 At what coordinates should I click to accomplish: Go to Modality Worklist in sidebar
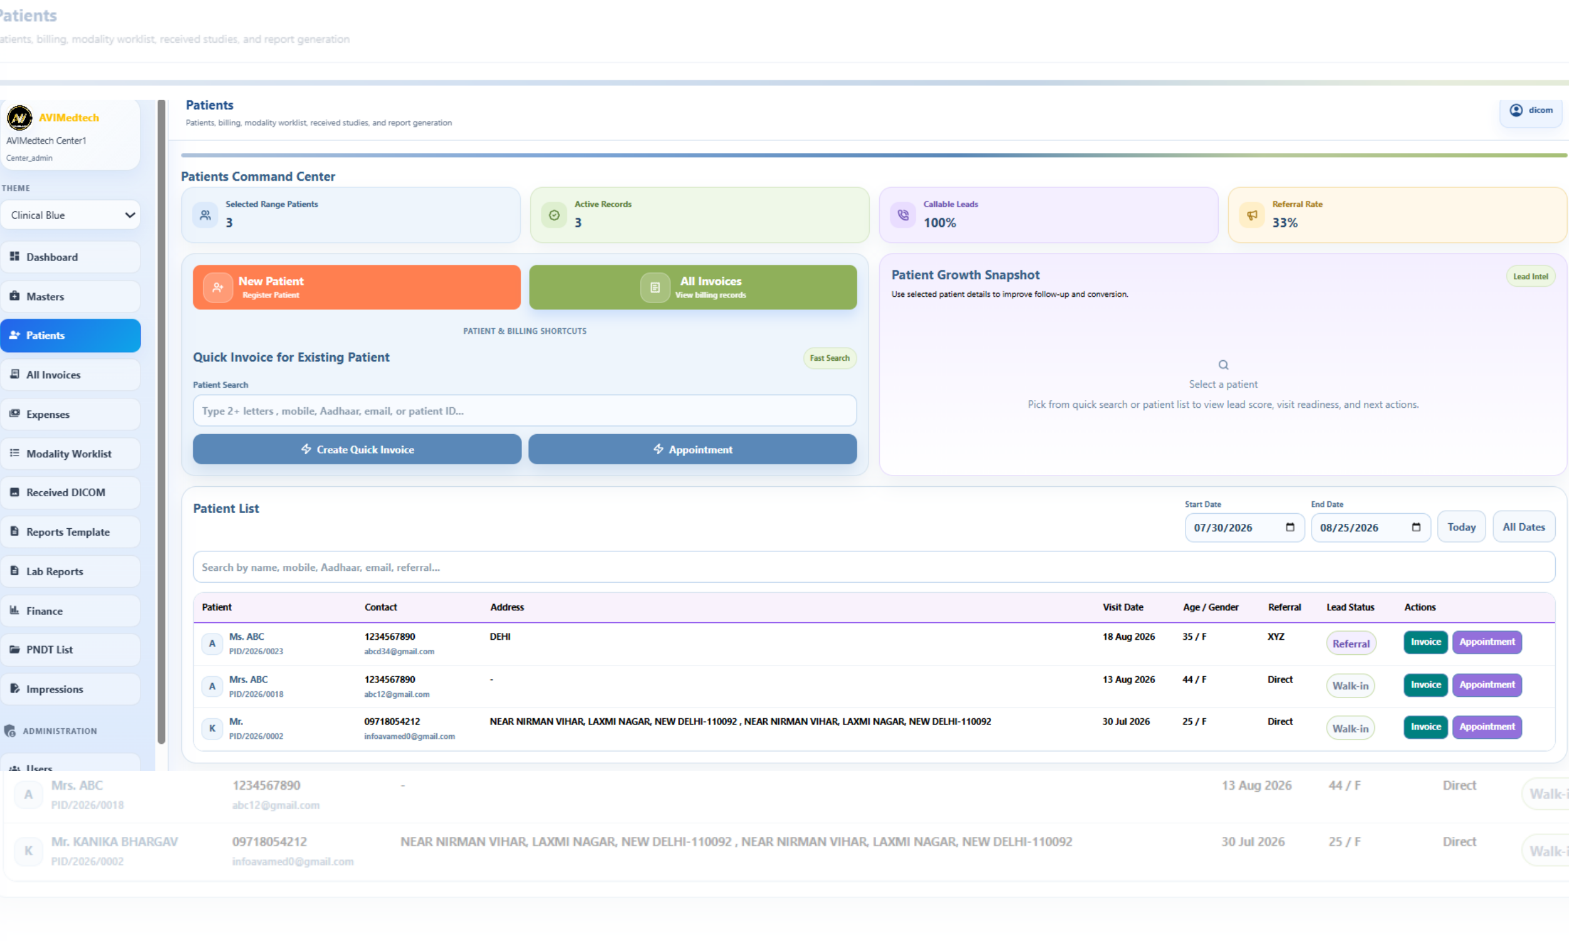71,454
